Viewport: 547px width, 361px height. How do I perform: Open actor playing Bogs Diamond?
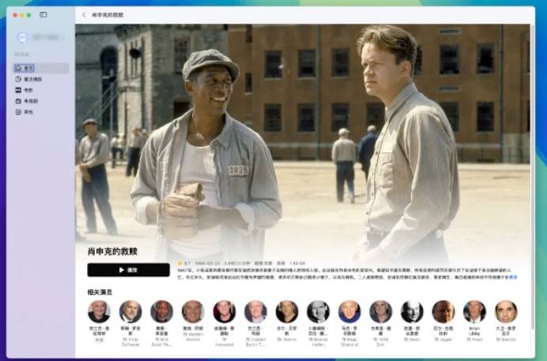[349, 311]
